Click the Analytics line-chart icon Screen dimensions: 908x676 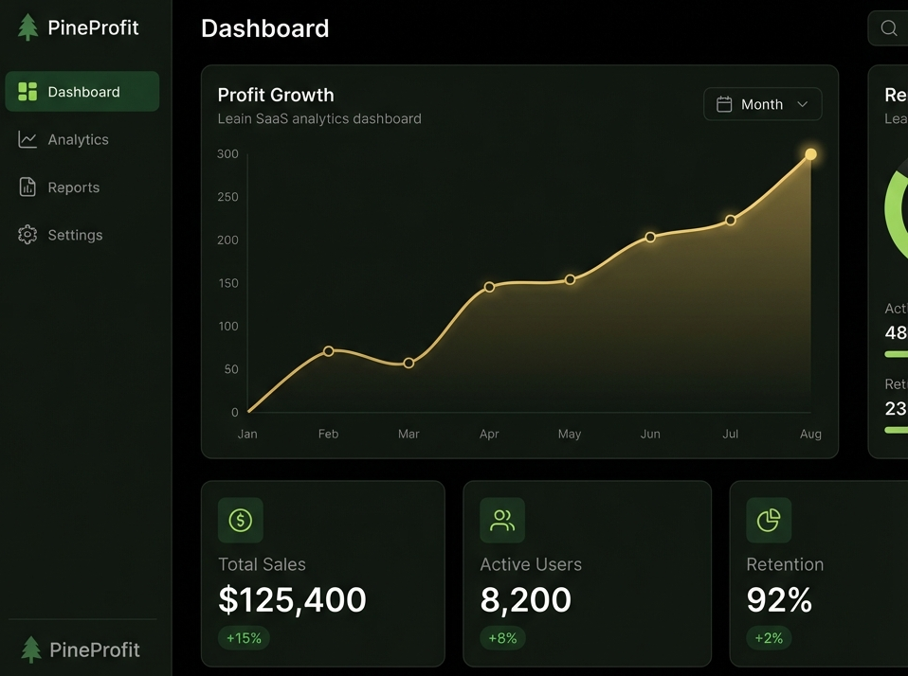(26, 139)
